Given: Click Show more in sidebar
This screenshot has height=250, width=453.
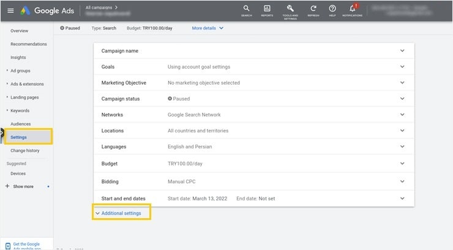Looking at the screenshot, I should pos(23,186).
